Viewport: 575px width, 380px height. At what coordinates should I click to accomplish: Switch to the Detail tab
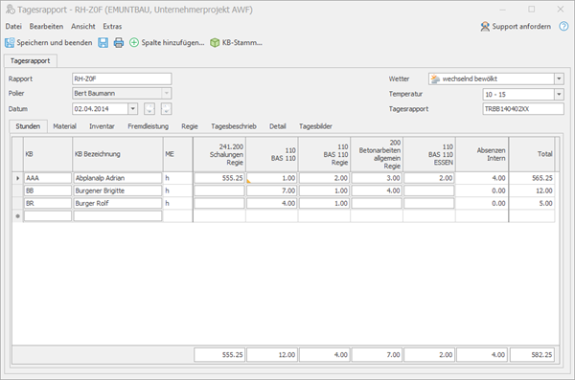(278, 126)
